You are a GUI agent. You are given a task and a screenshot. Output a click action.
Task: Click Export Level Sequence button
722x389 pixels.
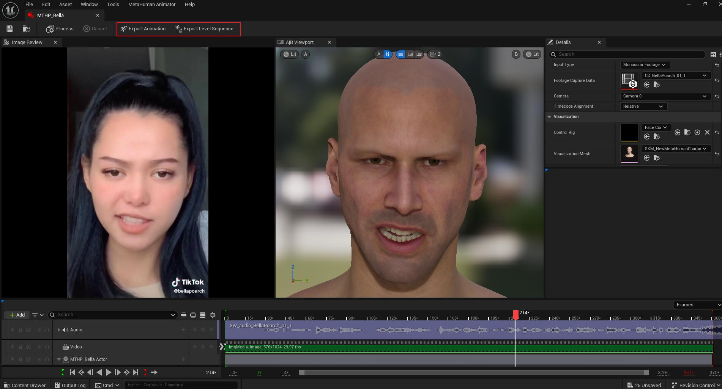pyautogui.click(x=204, y=29)
